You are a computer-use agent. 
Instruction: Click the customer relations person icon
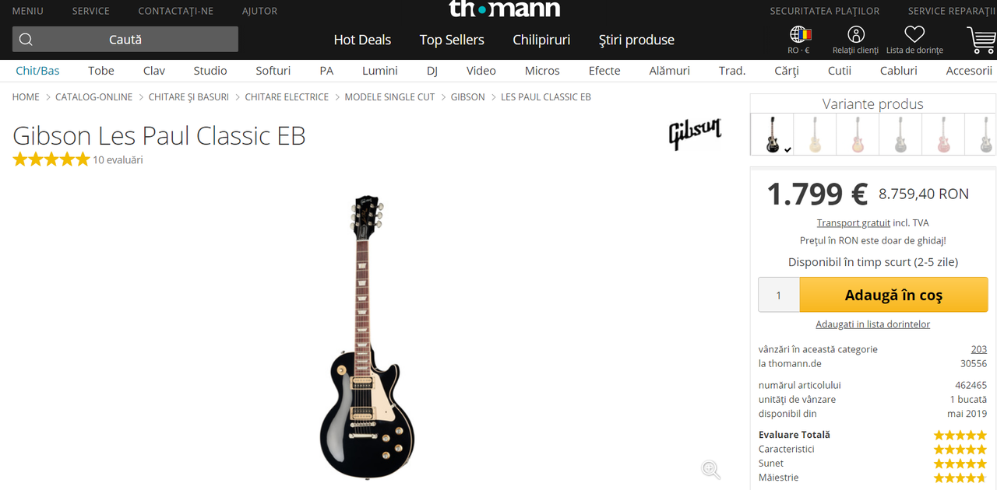856,34
